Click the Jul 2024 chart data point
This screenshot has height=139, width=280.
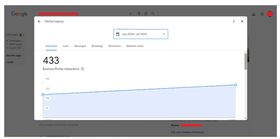236,85
